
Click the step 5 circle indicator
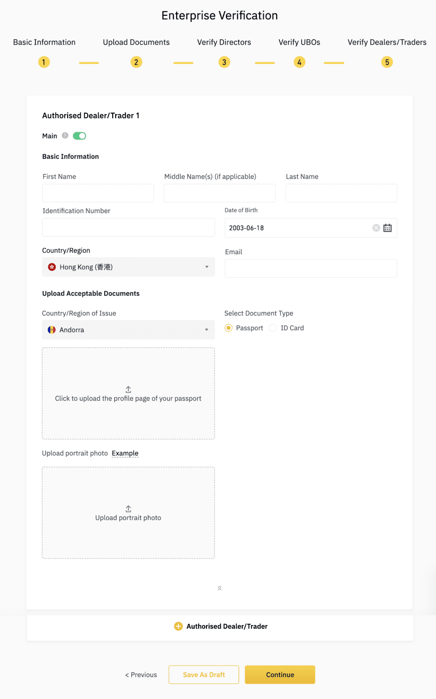pyautogui.click(x=387, y=62)
